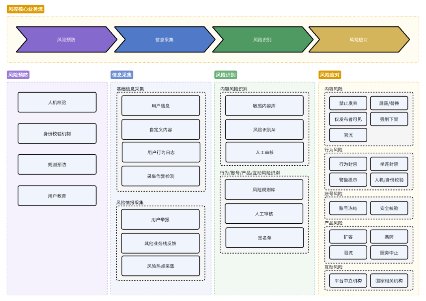426x301 pixels.
Task: Select the 风险热点采集 box
Action: (x=160, y=266)
